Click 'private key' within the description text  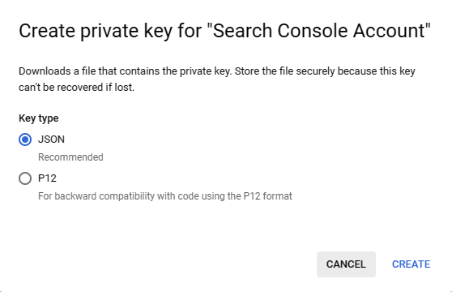pos(206,71)
